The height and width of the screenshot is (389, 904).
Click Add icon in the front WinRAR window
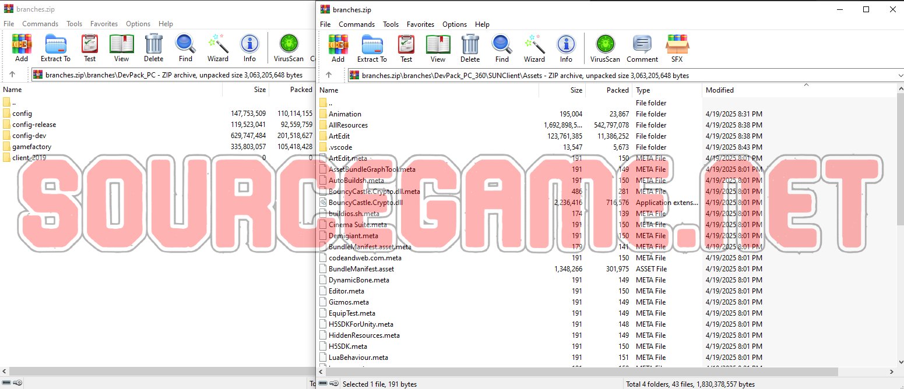coord(337,48)
